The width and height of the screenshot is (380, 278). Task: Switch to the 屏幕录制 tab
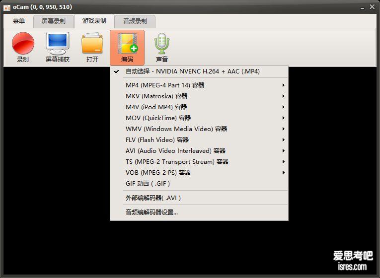(53, 21)
